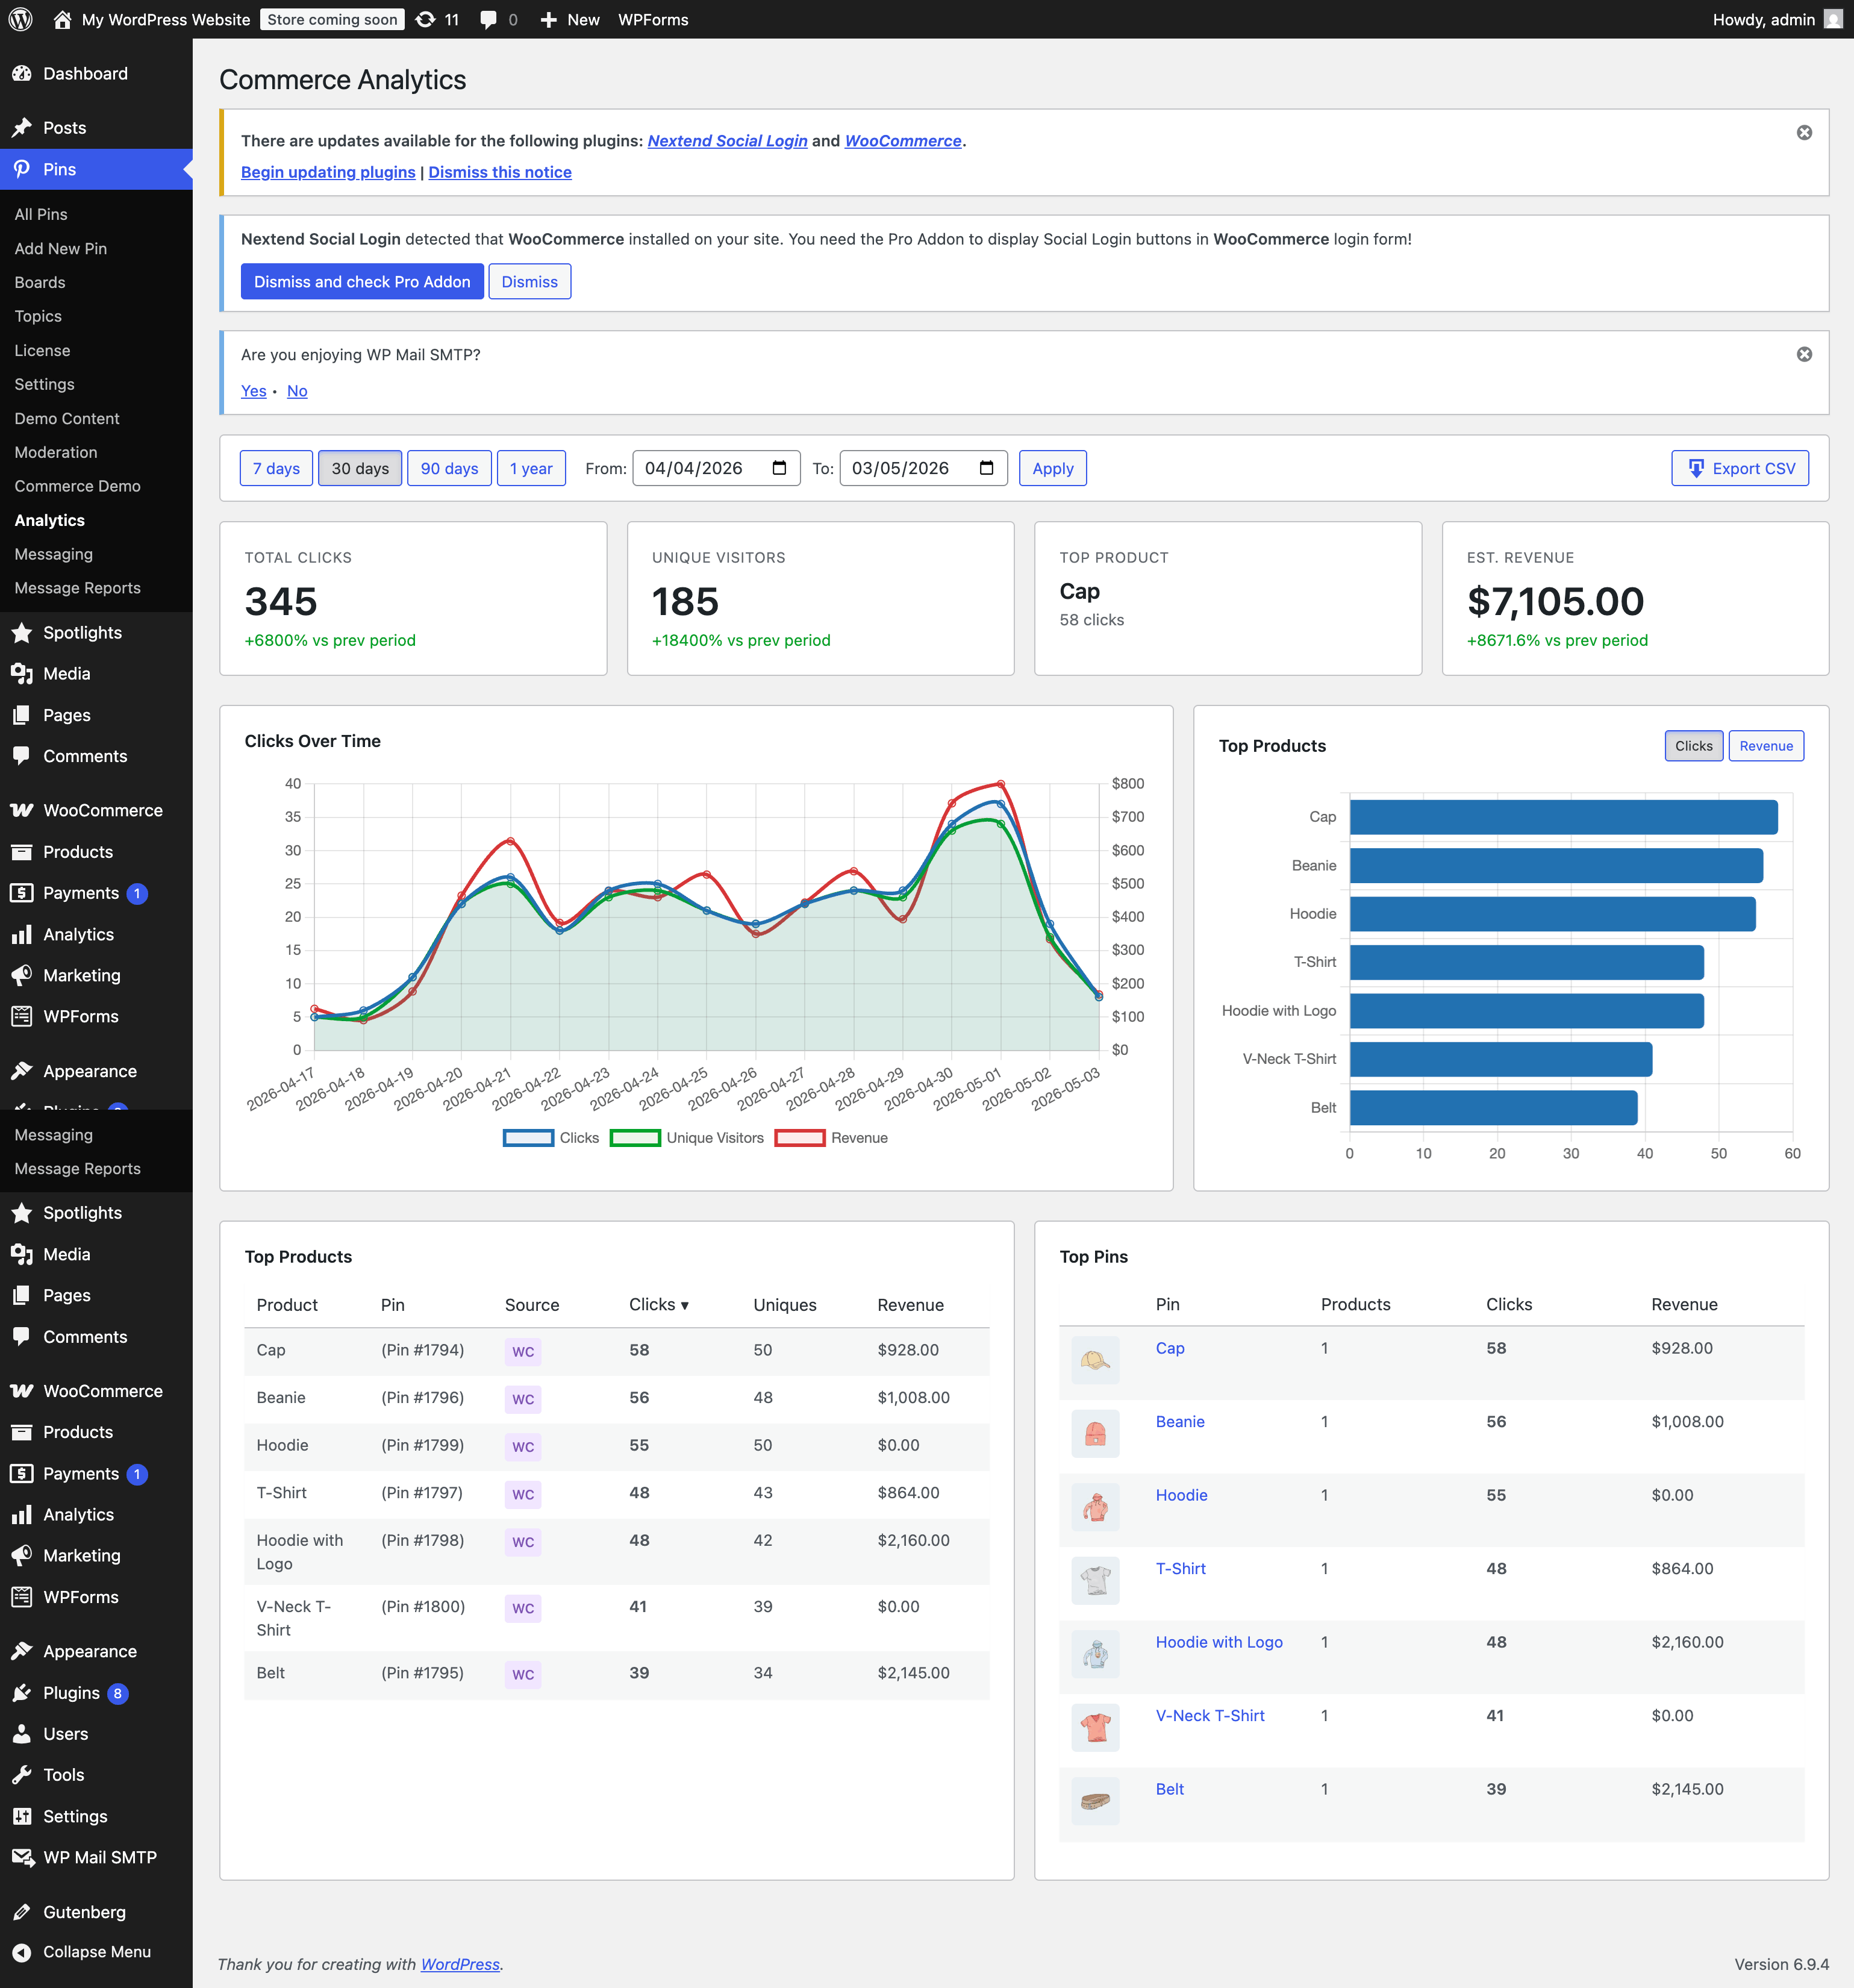Click the Pinterest-style Pins icon in sidebar

[22, 169]
